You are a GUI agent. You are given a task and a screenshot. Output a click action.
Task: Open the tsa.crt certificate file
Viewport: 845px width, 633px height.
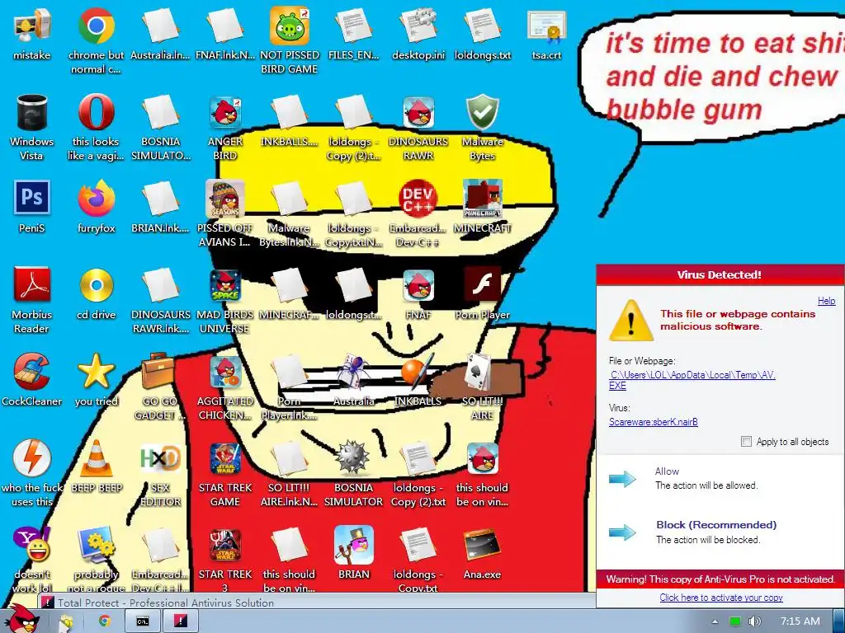pyautogui.click(x=546, y=26)
